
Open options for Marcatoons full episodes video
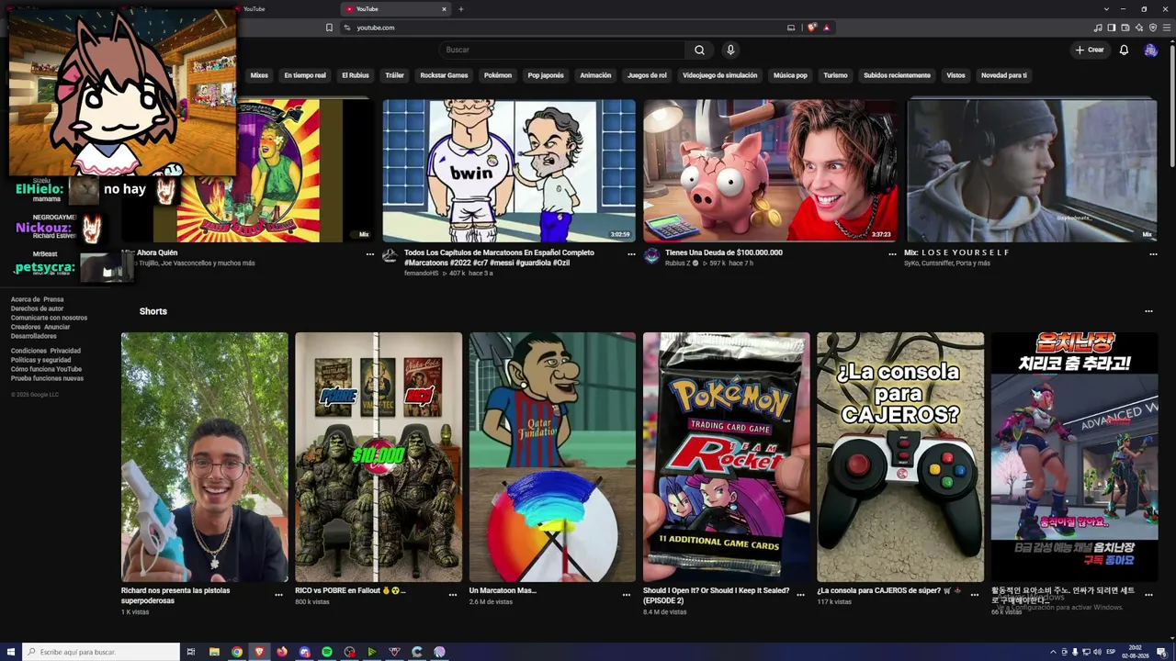(x=631, y=253)
